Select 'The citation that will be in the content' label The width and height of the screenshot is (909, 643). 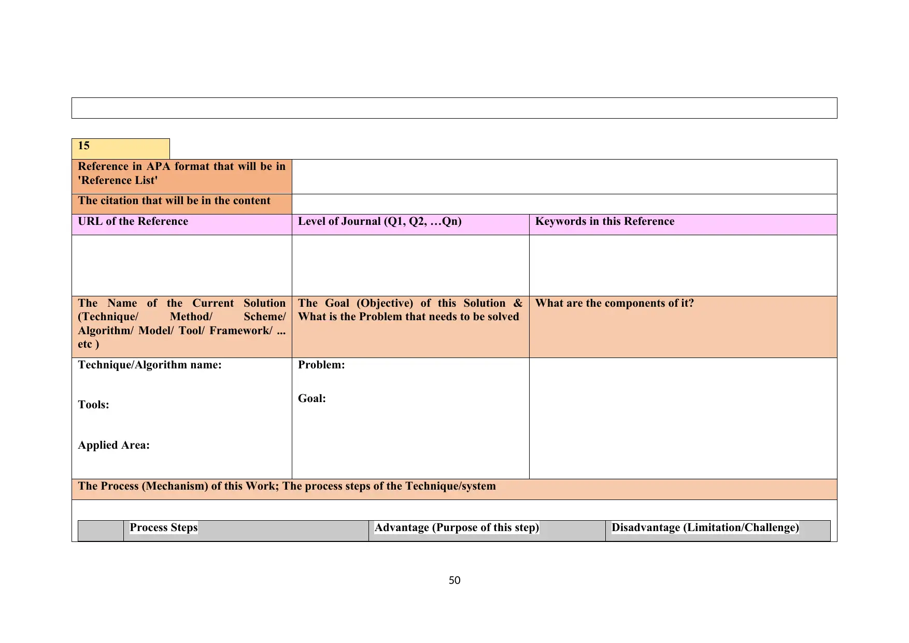182,204
